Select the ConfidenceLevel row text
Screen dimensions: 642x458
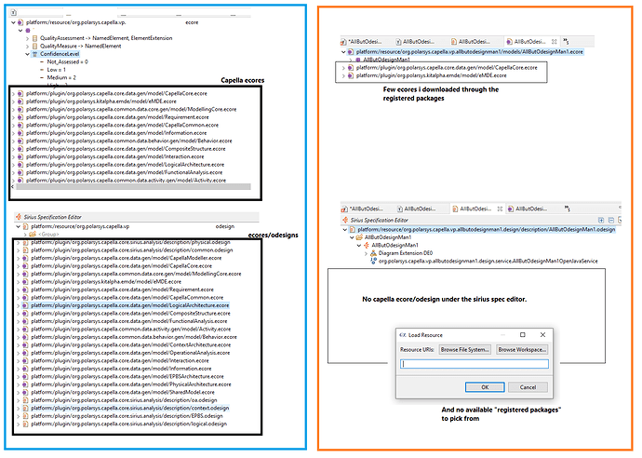[60, 54]
